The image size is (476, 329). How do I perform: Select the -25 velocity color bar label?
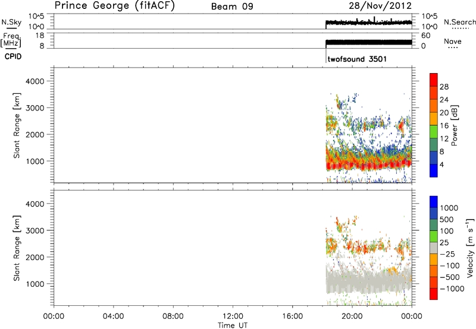tap(448, 254)
